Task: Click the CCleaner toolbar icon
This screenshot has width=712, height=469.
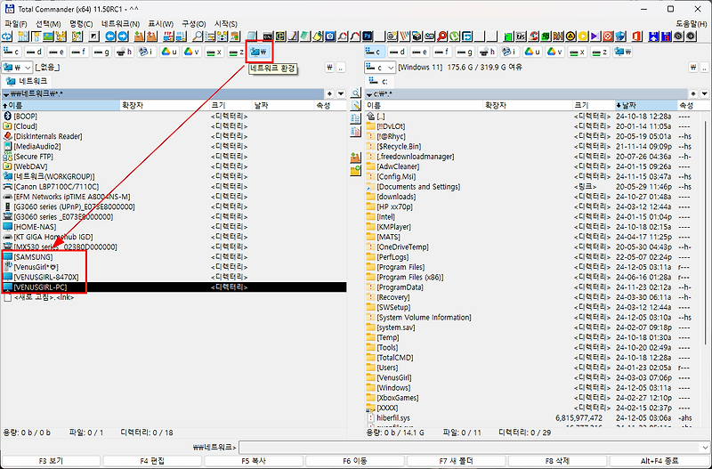Action: [x=533, y=36]
